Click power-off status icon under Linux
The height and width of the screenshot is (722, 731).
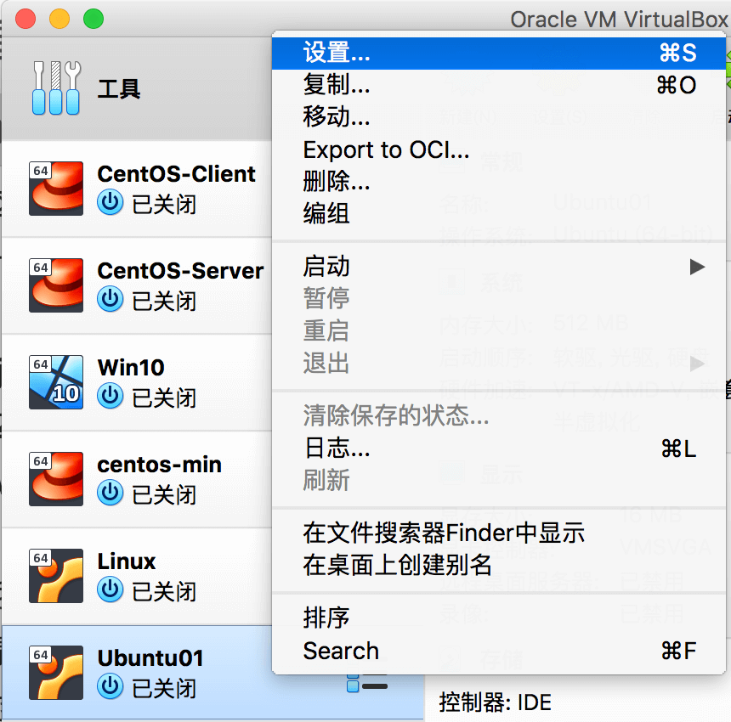pyautogui.click(x=110, y=590)
